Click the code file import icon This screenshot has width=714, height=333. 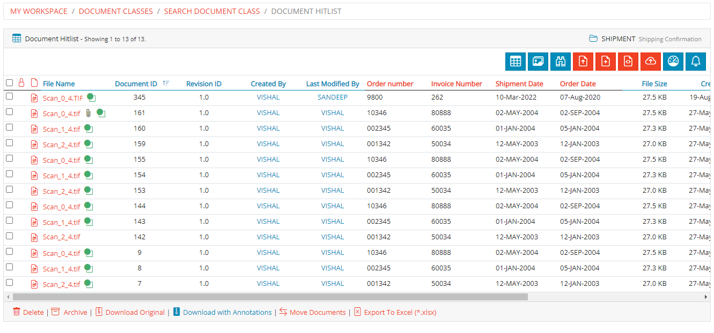628,62
